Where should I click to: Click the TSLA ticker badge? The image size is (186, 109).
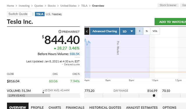(40, 14)
